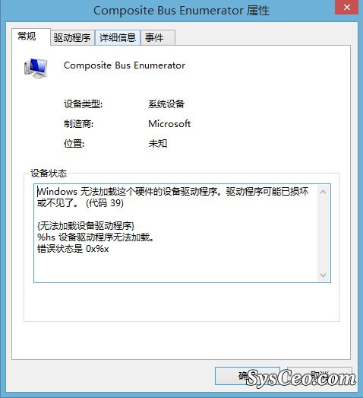
Task: Click the error code 39 text line
Action: [x=80, y=203]
